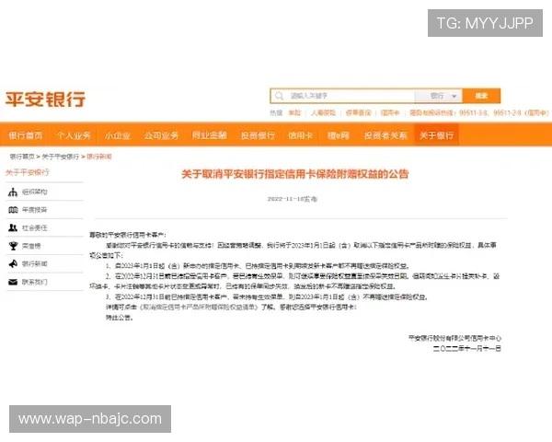Click breadcrumb link 银行首页
This screenshot has width=552, height=442.
click(x=22, y=157)
